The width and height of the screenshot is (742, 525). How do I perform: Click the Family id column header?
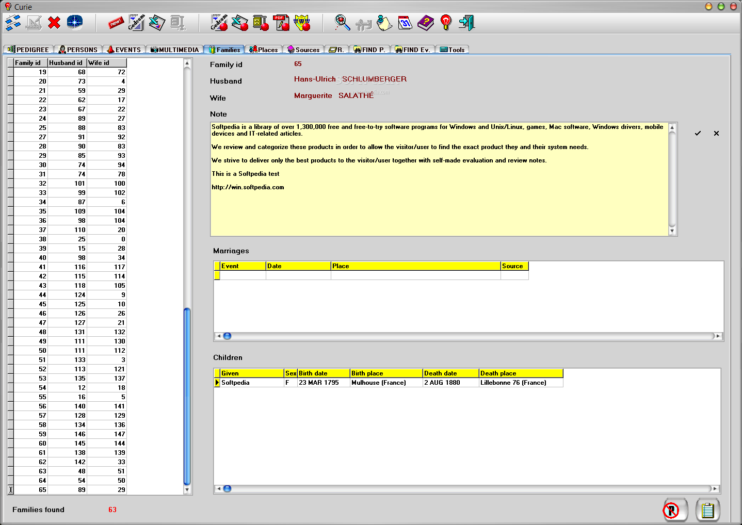pos(30,63)
